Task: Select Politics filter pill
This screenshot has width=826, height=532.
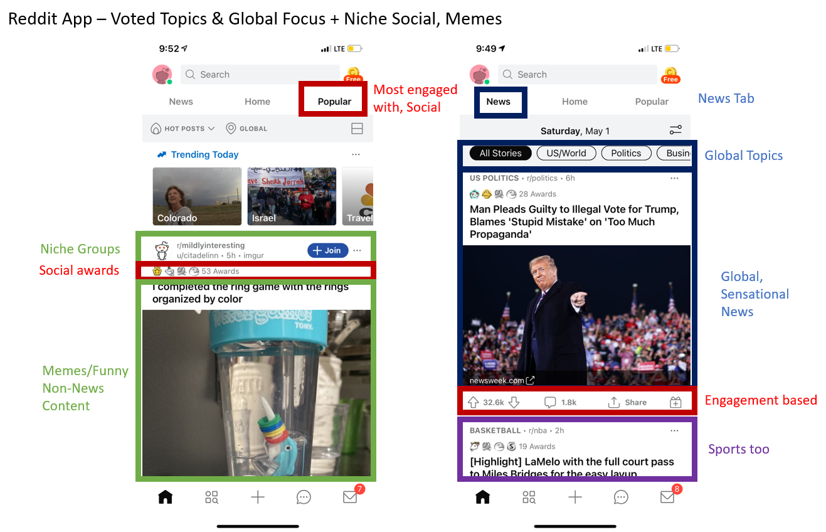Action: (626, 153)
